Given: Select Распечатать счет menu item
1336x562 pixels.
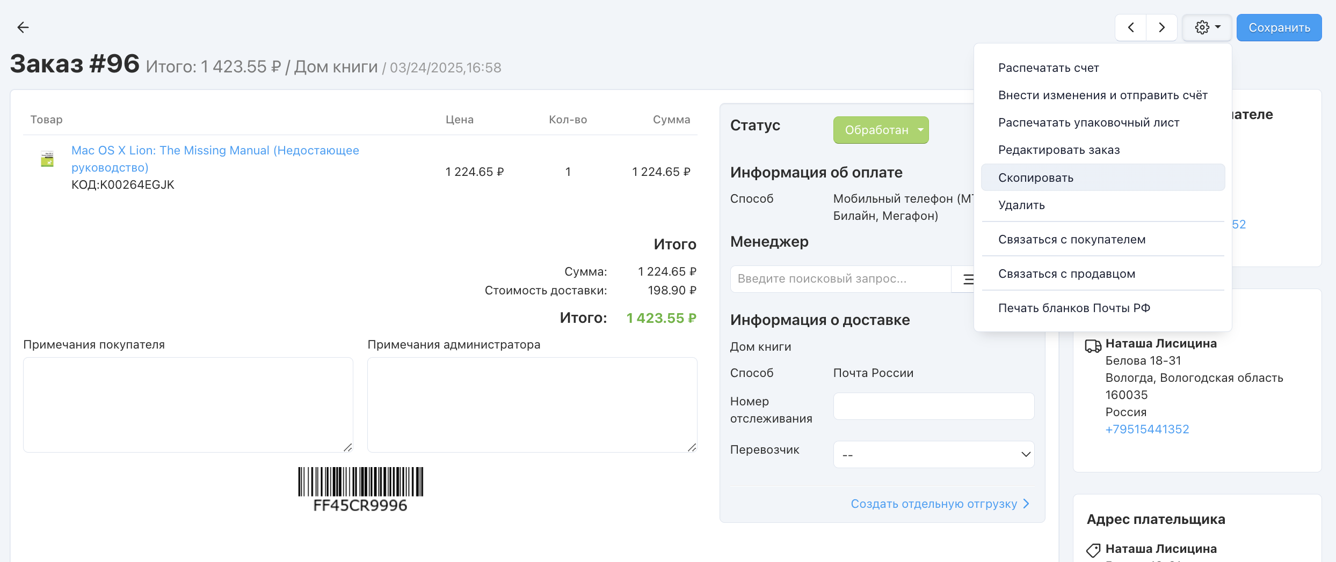Looking at the screenshot, I should pyautogui.click(x=1048, y=68).
